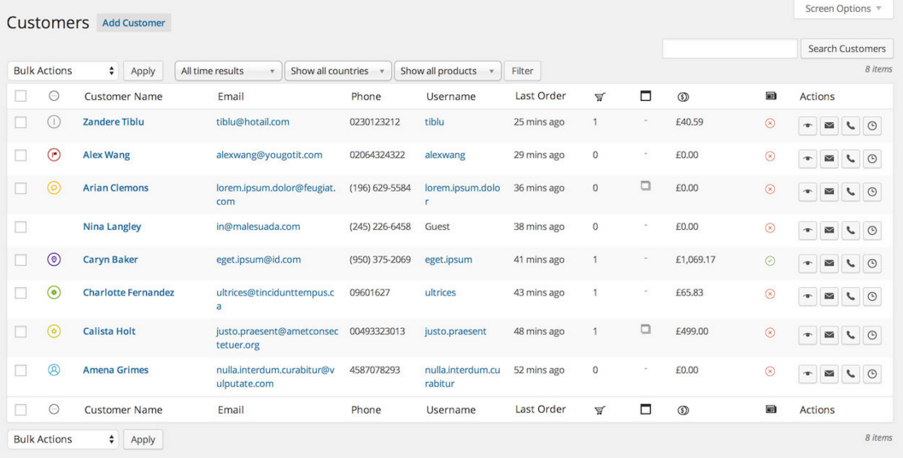Open the top Bulk Actions dropdown

(x=63, y=71)
